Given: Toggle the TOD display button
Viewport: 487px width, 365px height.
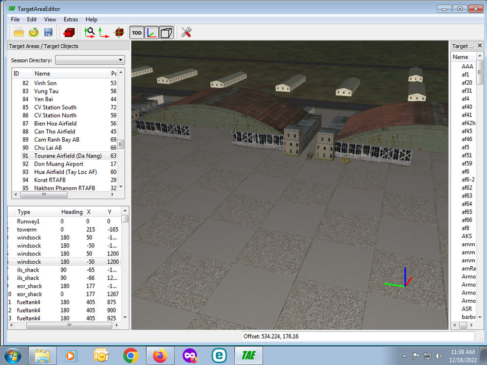Looking at the screenshot, I should click(137, 33).
